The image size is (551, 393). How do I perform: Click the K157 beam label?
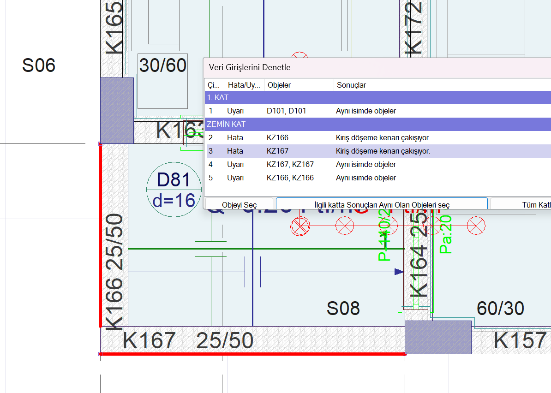click(x=521, y=340)
